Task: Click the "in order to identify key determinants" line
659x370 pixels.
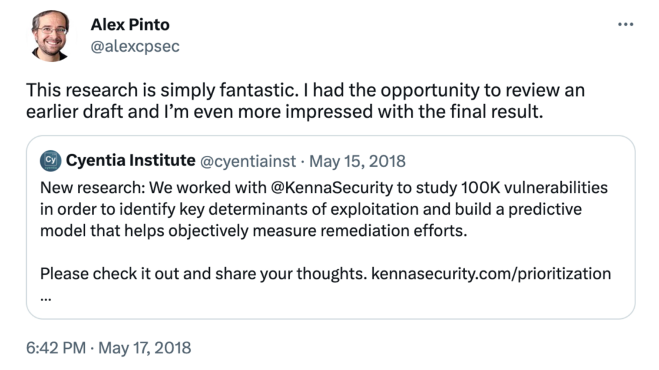Action: coord(310,209)
